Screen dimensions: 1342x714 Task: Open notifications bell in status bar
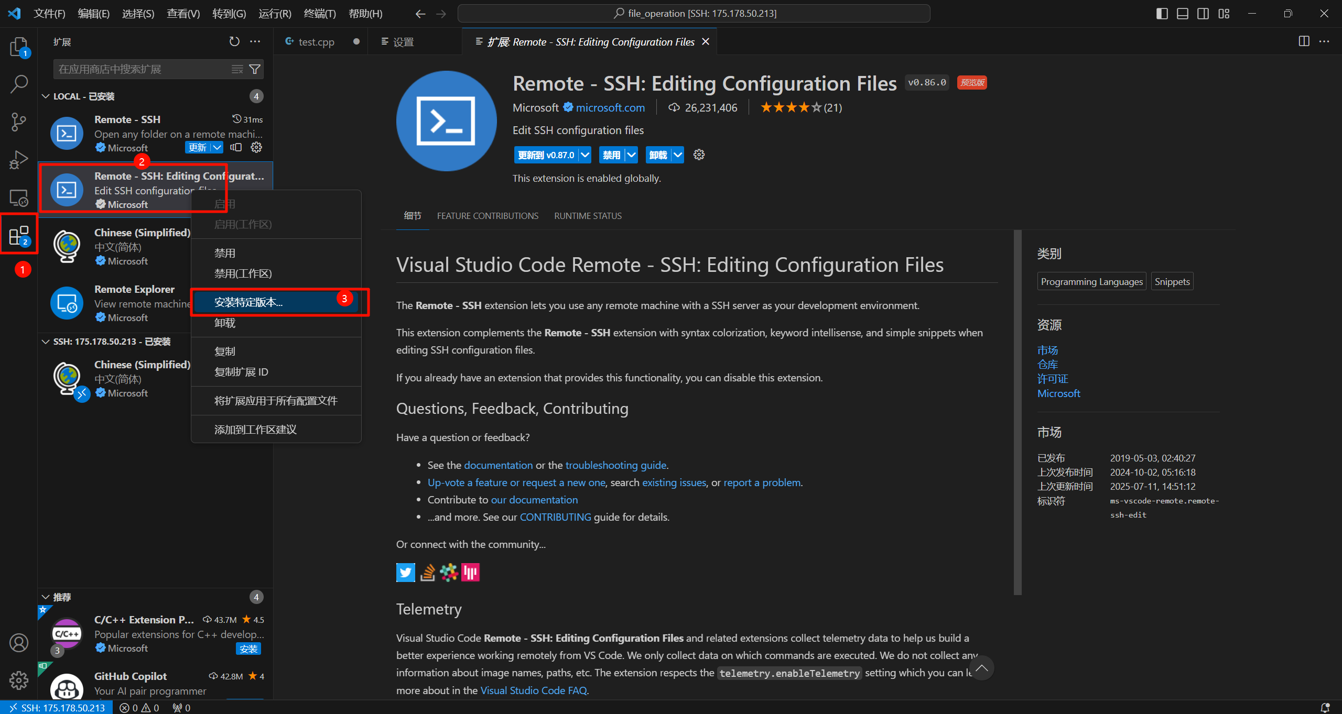[x=1325, y=708]
